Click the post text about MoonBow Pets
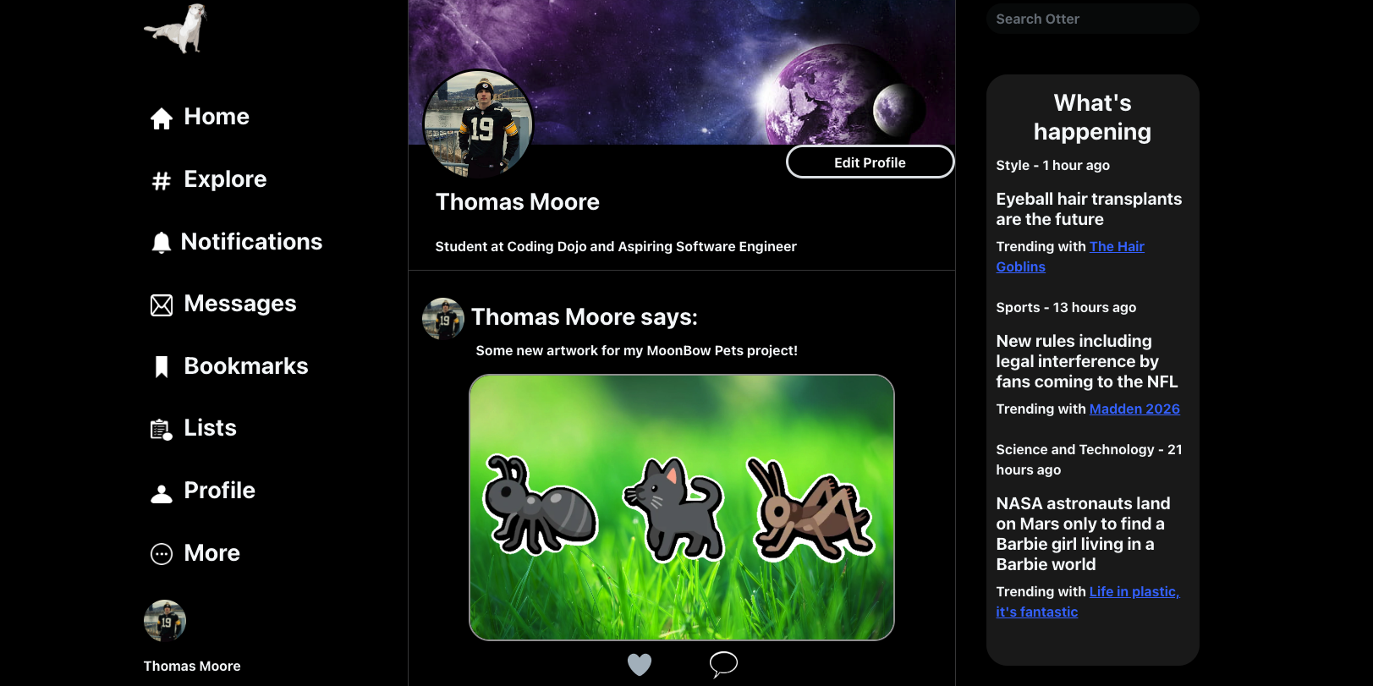 (637, 351)
